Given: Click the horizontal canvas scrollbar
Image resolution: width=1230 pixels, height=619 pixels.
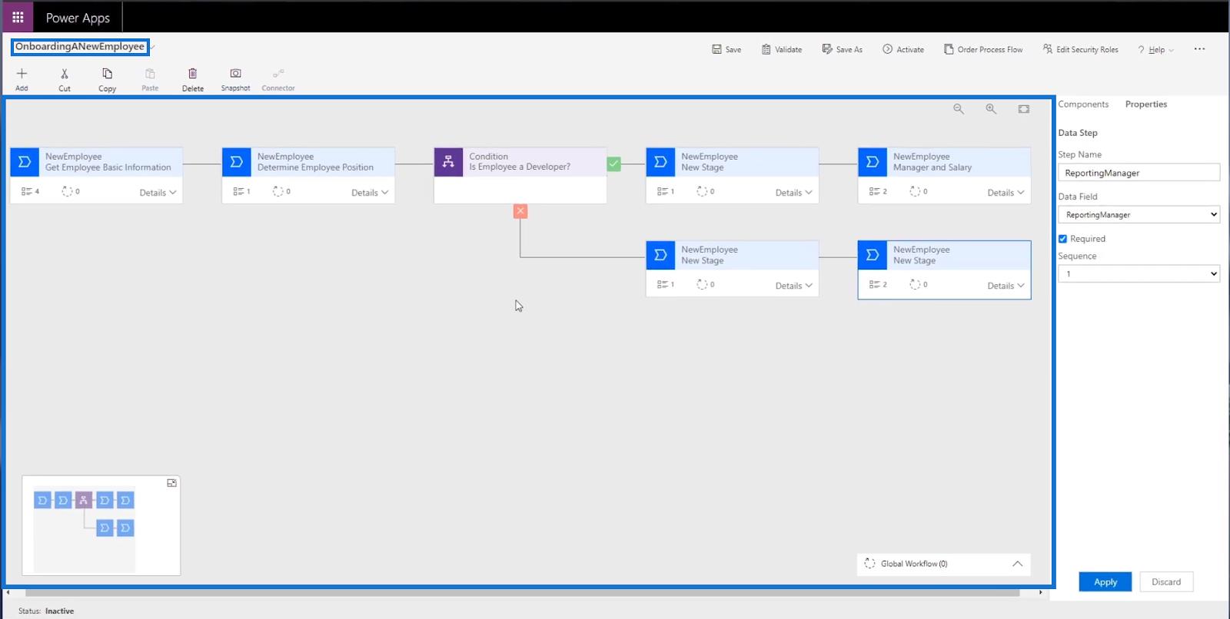Looking at the screenshot, I should [523, 593].
